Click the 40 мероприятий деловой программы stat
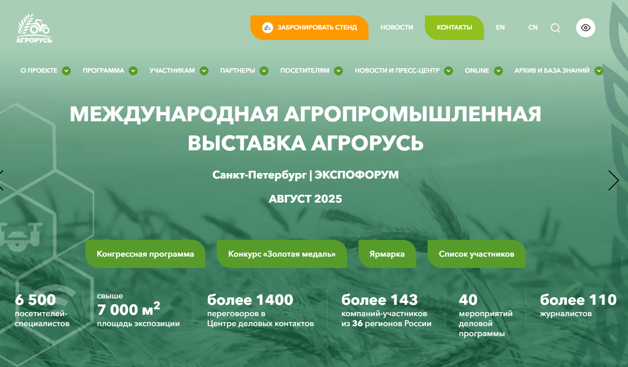 [x=486, y=315]
